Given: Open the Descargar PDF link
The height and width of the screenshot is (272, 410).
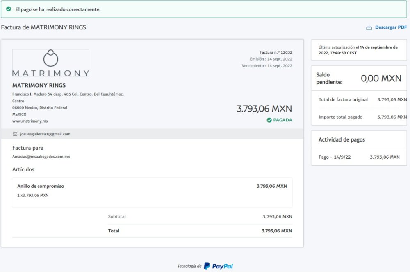Looking at the screenshot, I should (x=391, y=27).
